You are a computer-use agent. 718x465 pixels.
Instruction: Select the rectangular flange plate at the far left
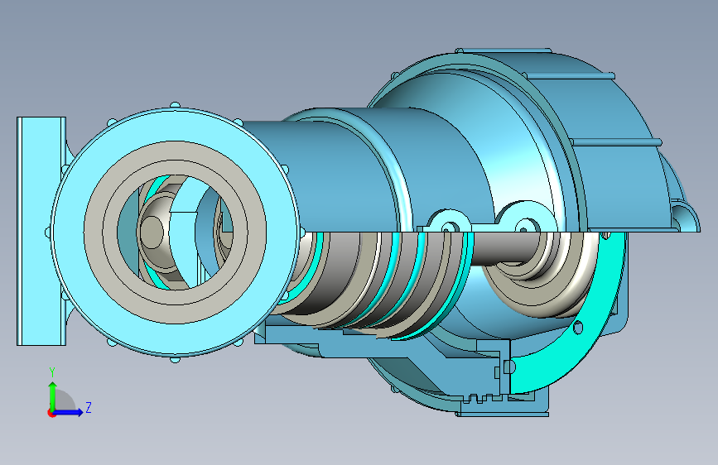pos(40,231)
